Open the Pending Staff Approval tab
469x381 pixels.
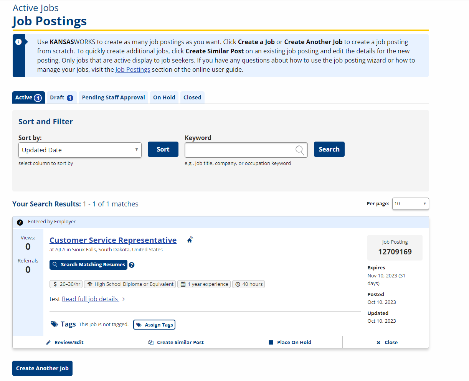113,97
